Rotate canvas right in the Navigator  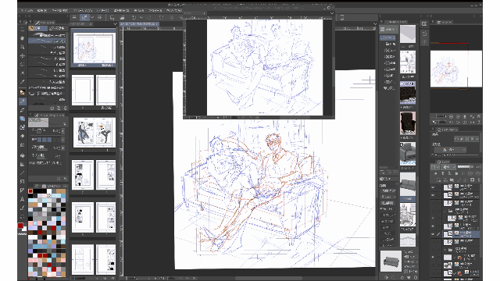[x=458, y=123]
